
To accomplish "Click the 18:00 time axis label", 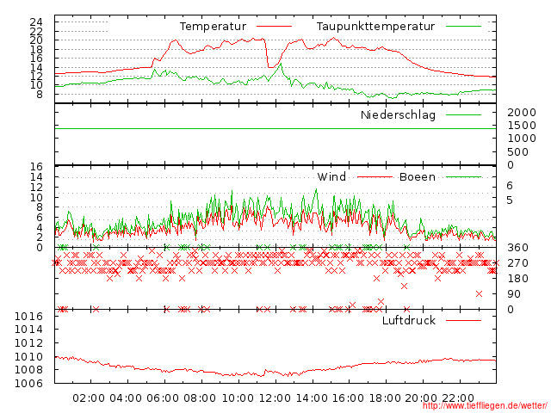I will (385, 398).
